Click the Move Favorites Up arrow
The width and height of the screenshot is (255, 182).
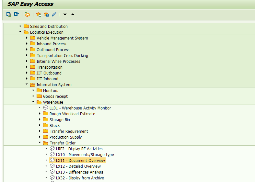click(73, 14)
